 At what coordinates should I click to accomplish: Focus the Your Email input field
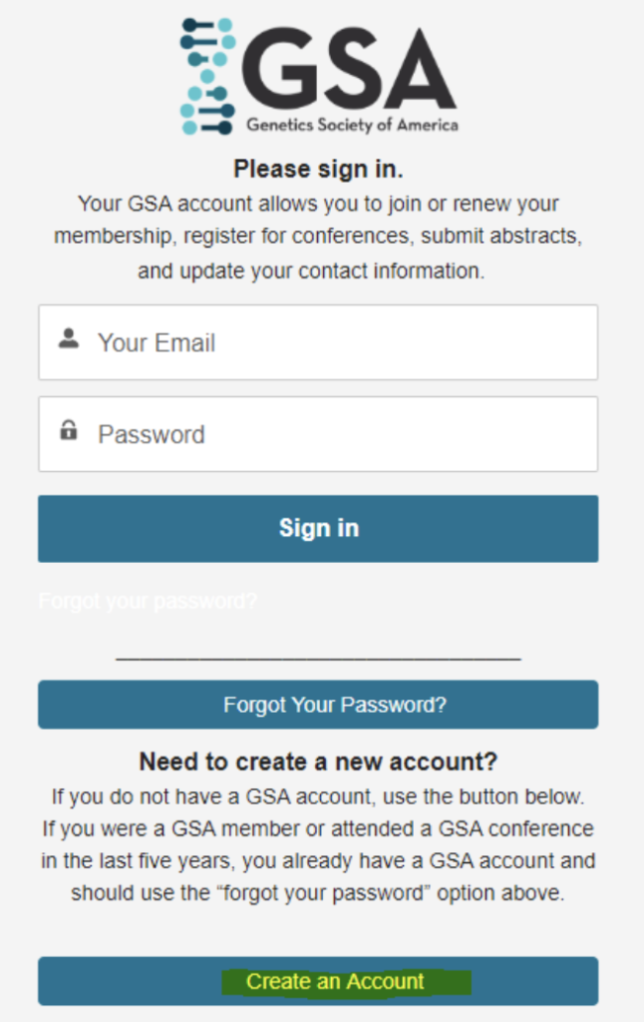point(339,342)
